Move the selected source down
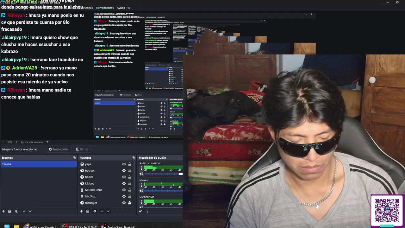405x228 pixels. click(x=108, y=211)
